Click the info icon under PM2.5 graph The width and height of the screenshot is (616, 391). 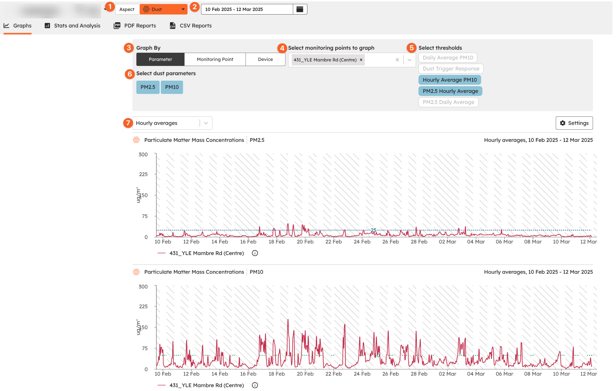point(255,253)
